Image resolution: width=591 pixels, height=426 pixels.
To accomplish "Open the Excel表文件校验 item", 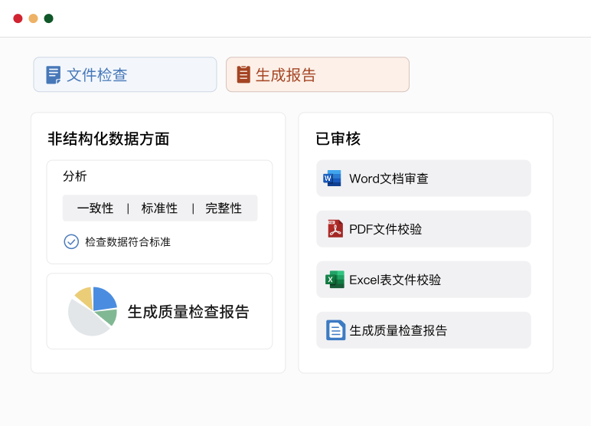I will [x=423, y=280].
